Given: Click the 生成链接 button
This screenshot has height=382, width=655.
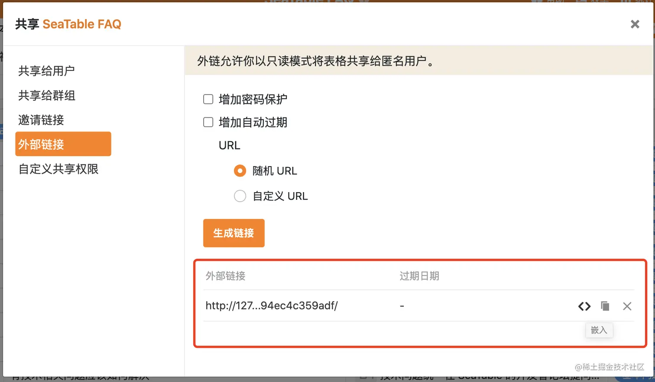Looking at the screenshot, I should pyautogui.click(x=234, y=233).
